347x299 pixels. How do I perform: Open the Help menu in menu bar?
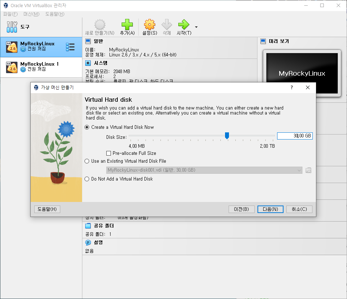[x=55, y=14]
